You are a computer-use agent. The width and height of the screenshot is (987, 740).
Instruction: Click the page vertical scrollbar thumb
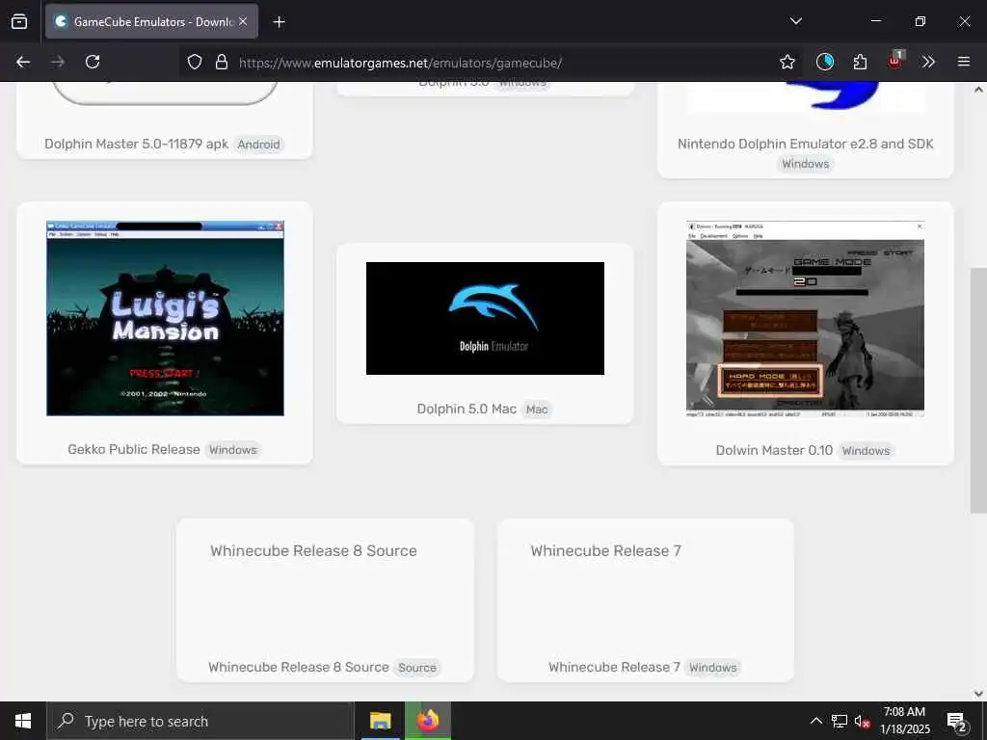[978, 390]
